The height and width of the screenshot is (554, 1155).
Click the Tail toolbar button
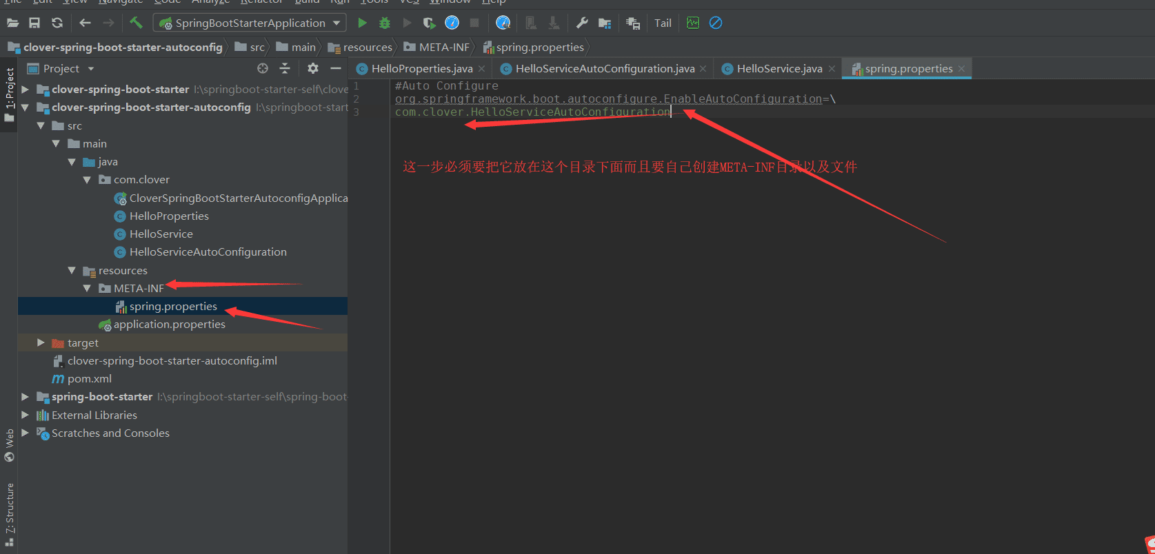663,23
